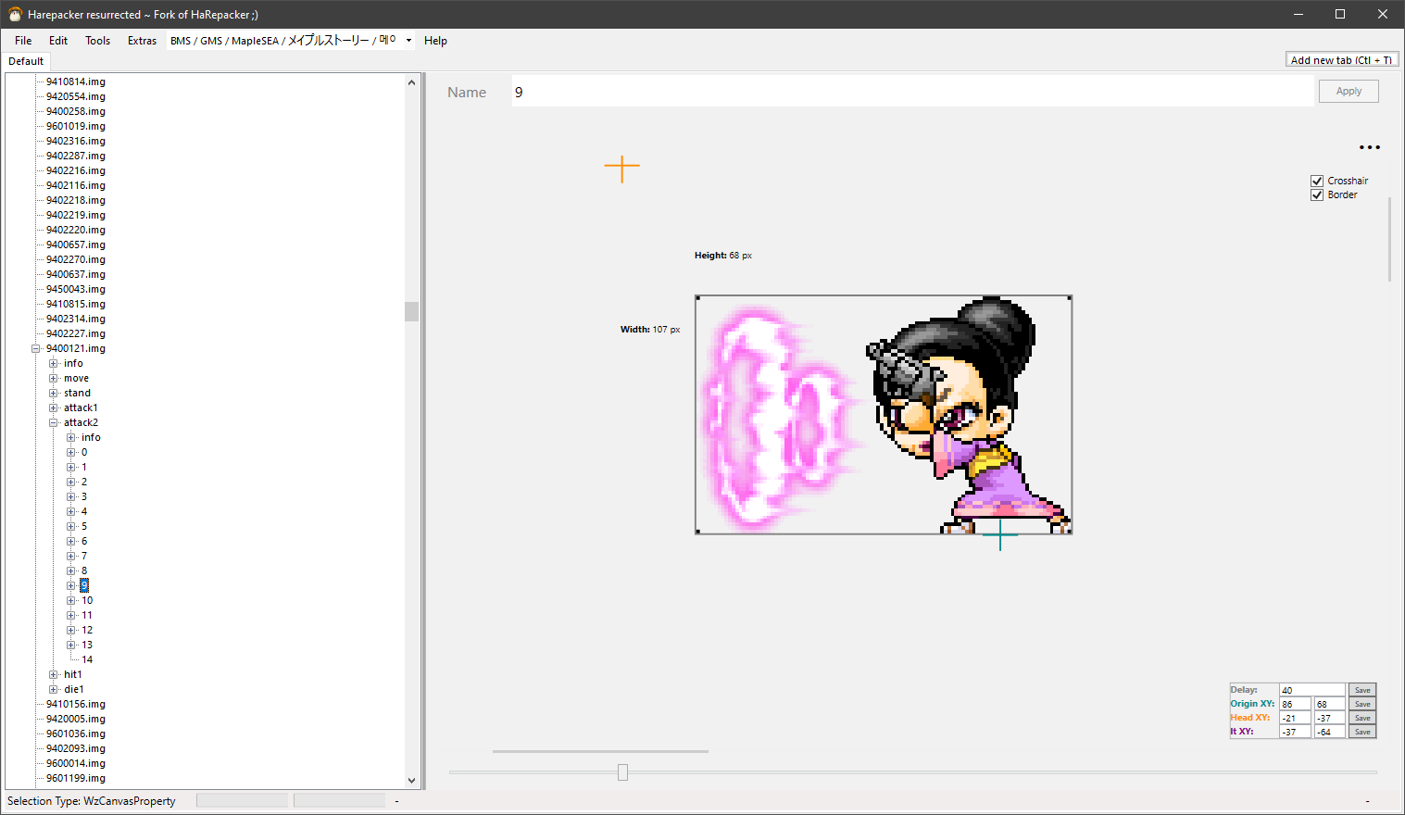Click the tree scroll down arrow

point(412,781)
